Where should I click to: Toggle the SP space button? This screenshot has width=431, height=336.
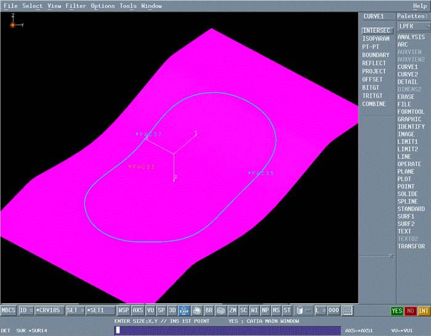[161, 310]
